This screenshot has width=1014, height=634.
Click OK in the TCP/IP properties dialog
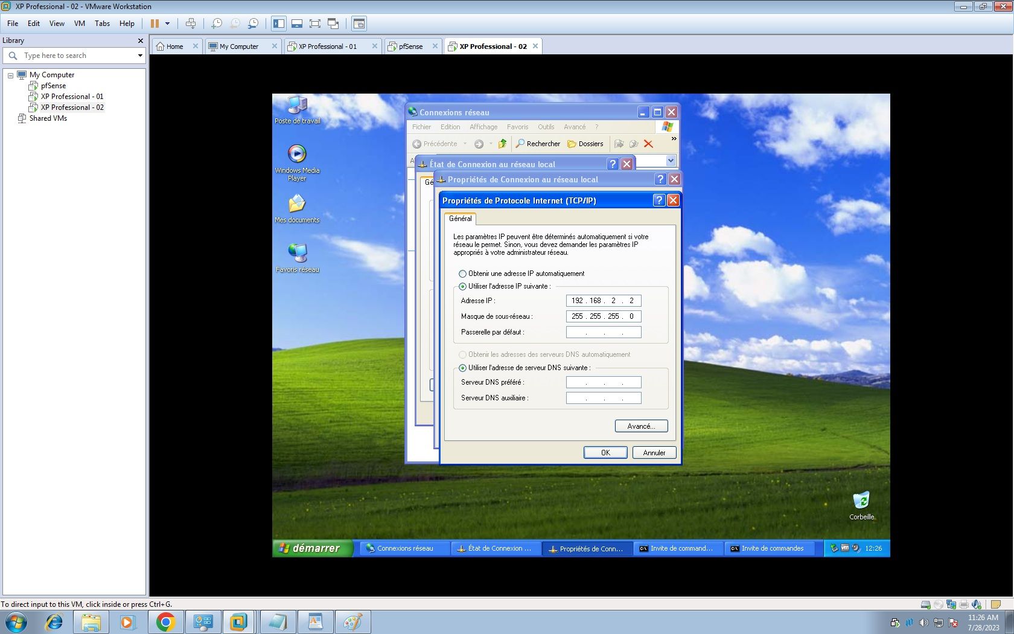coord(605,453)
